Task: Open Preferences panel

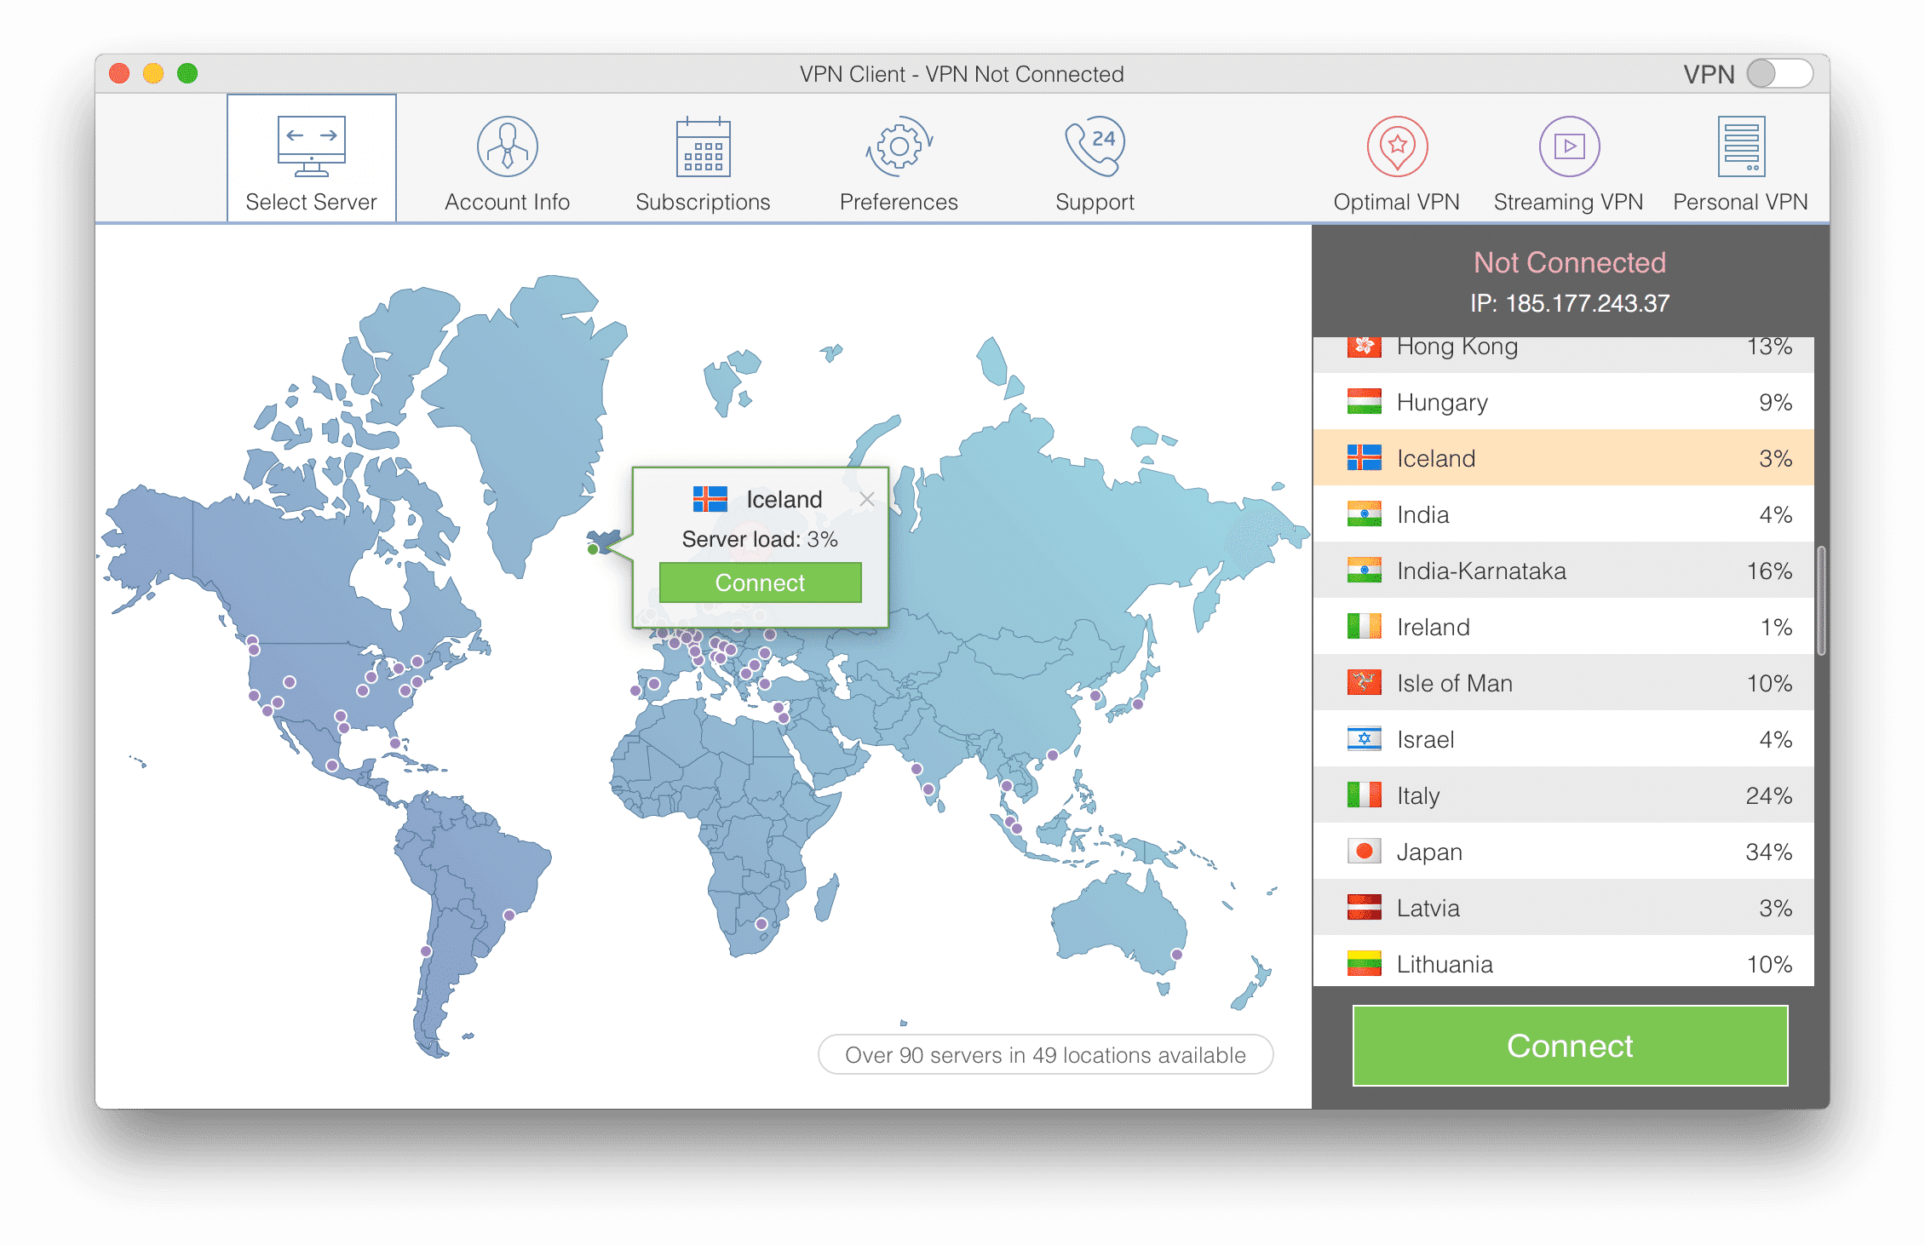Action: point(897,160)
